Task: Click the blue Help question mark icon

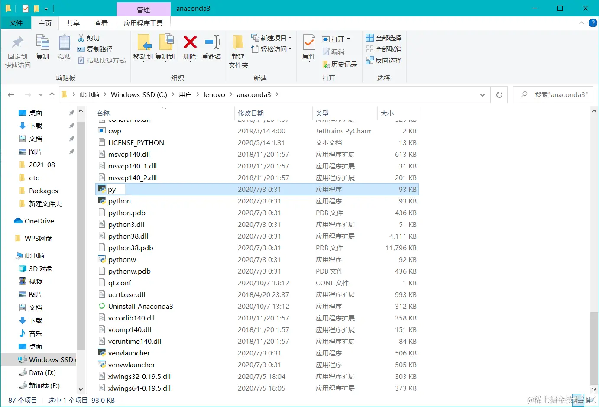Action: (x=593, y=23)
